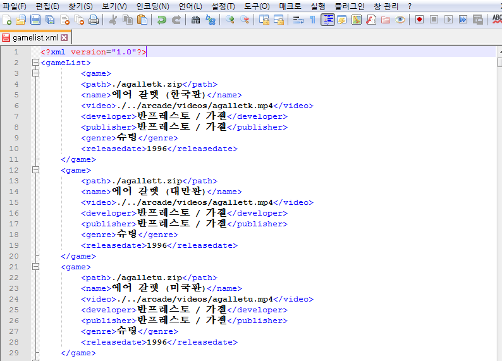Image resolution: width=502 pixels, height=361 pixels.
Task: Click the vertical scrollbar up arrow
Action: pos(499,51)
